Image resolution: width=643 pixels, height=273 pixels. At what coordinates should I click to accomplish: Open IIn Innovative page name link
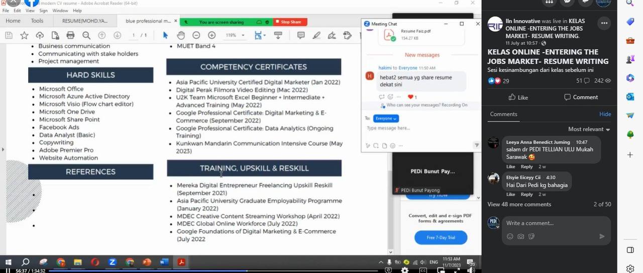click(x=522, y=22)
